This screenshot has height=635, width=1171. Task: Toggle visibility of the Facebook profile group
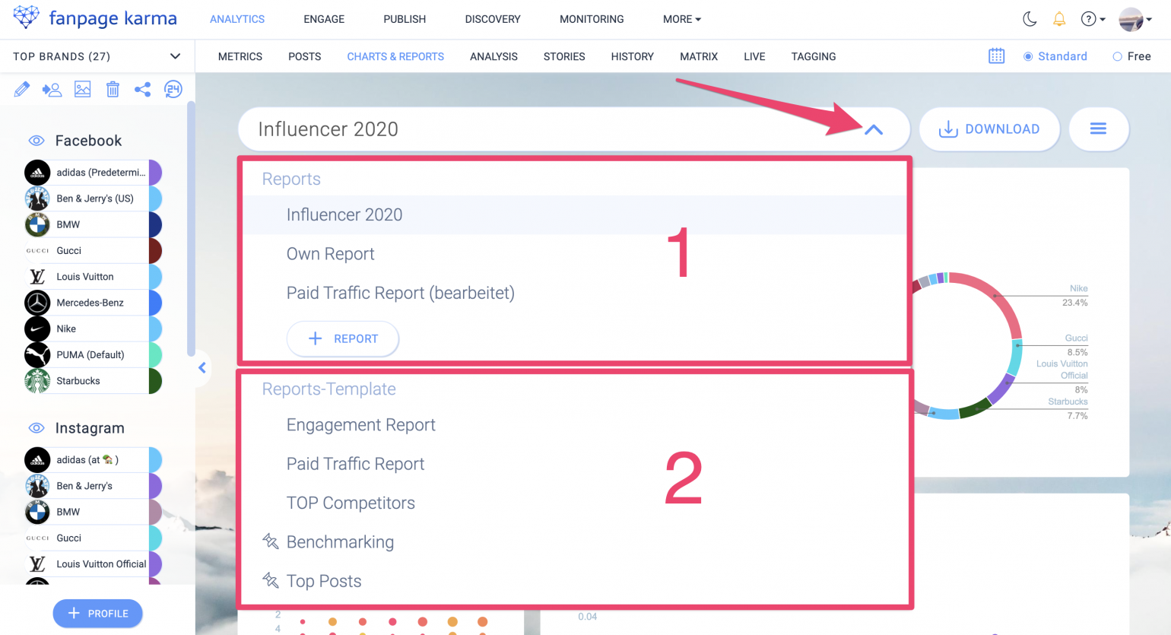tap(35, 140)
